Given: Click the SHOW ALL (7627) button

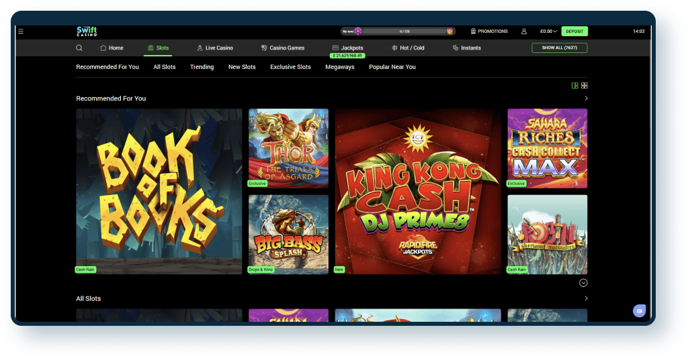Looking at the screenshot, I should tap(560, 48).
